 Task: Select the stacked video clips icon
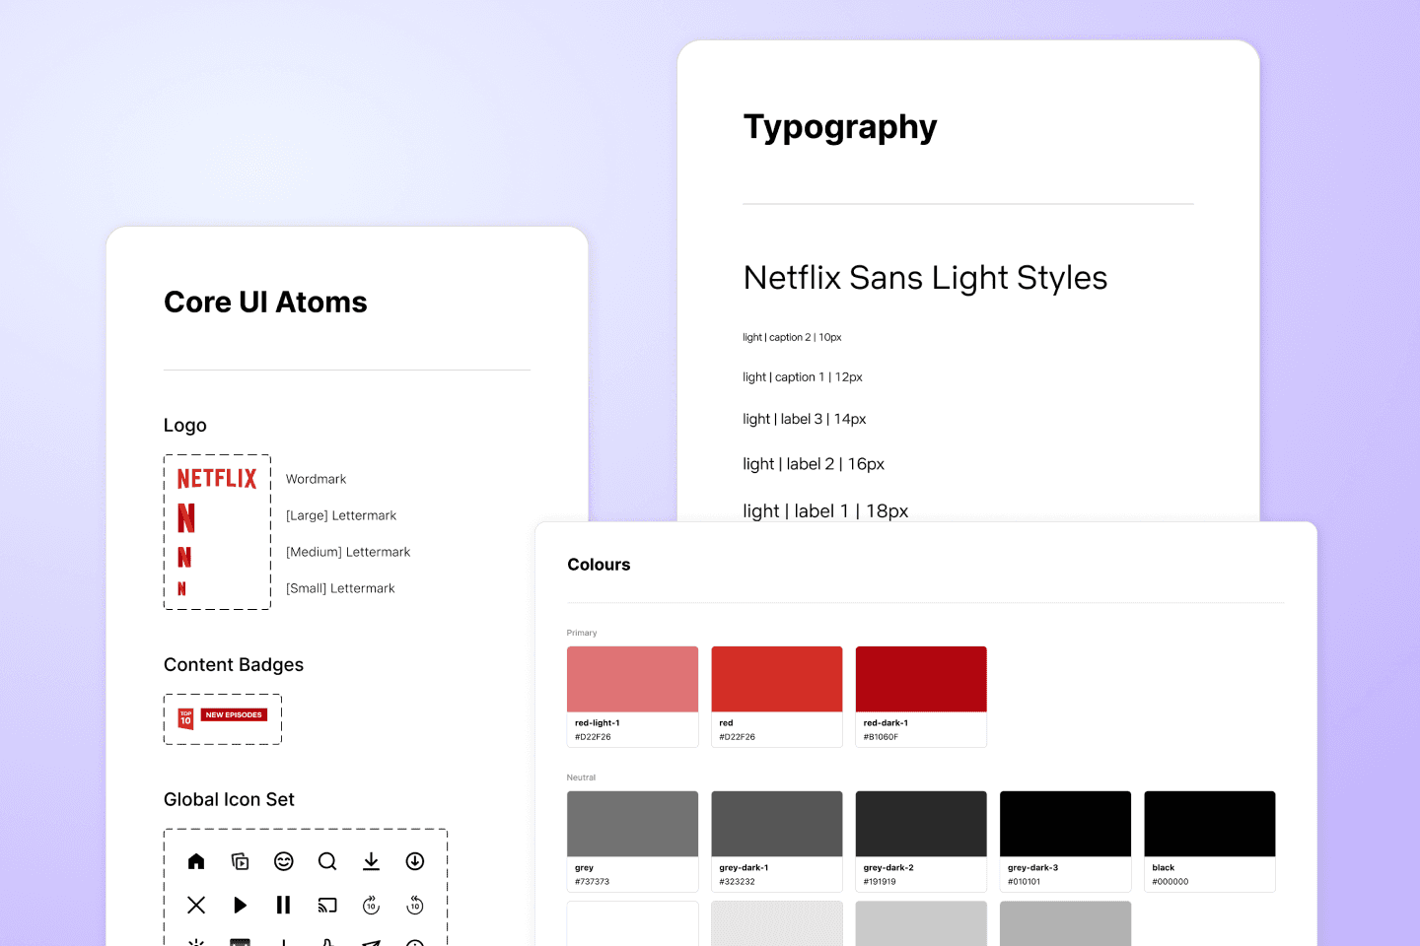(240, 861)
